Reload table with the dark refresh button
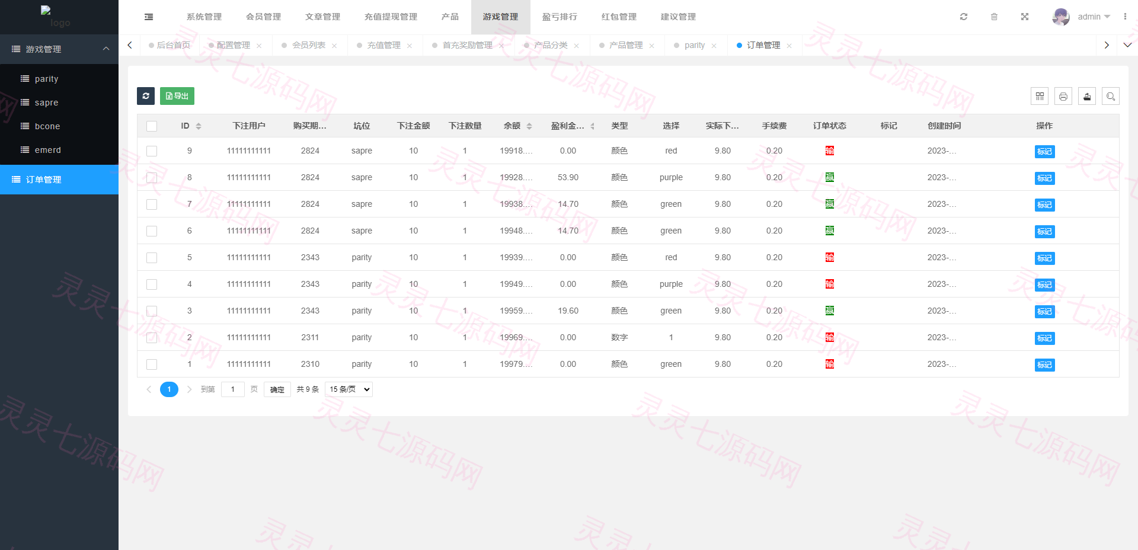The width and height of the screenshot is (1138, 550). pos(146,96)
